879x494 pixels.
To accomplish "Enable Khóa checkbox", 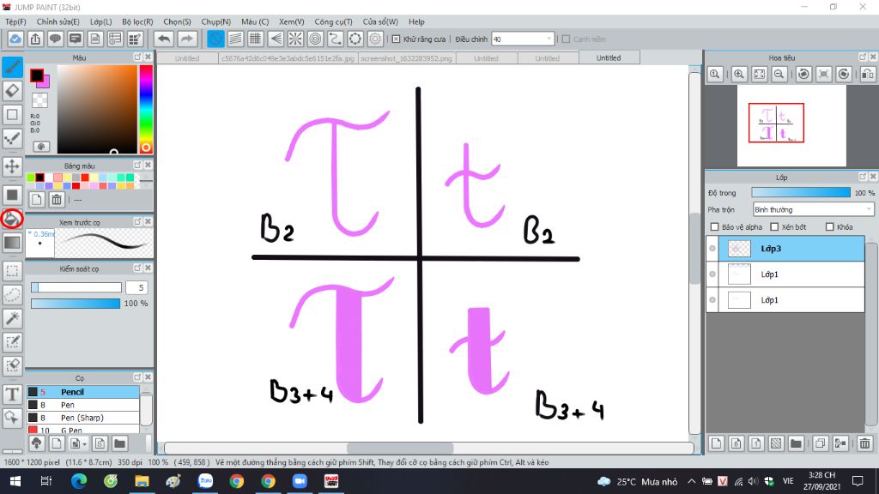I will [830, 226].
